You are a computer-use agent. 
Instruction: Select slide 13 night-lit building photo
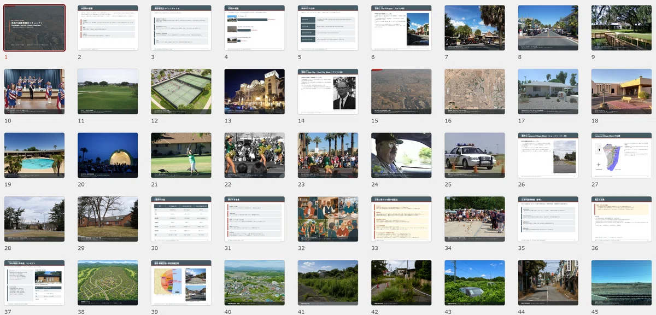click(x=255, y=91)
